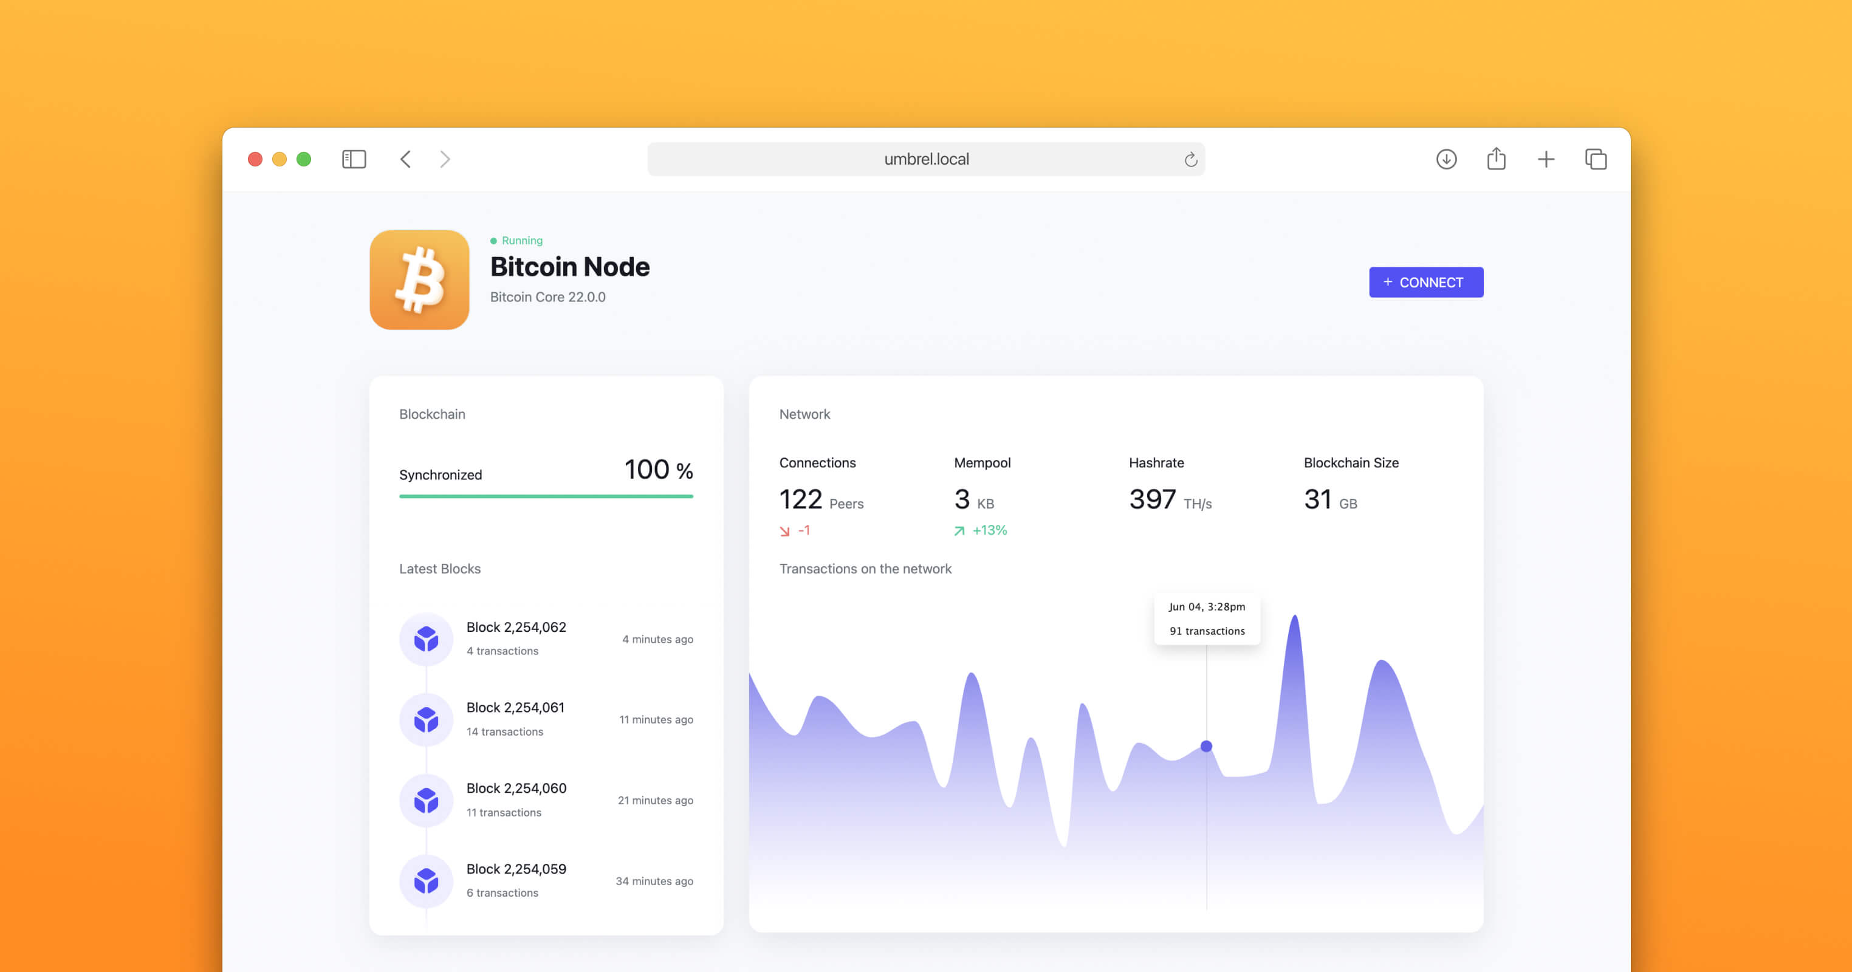Click the '11 minutes ago' timestamp
Image resolution: width=1852 pixels, height=972 pixels.
click(656, 720)
